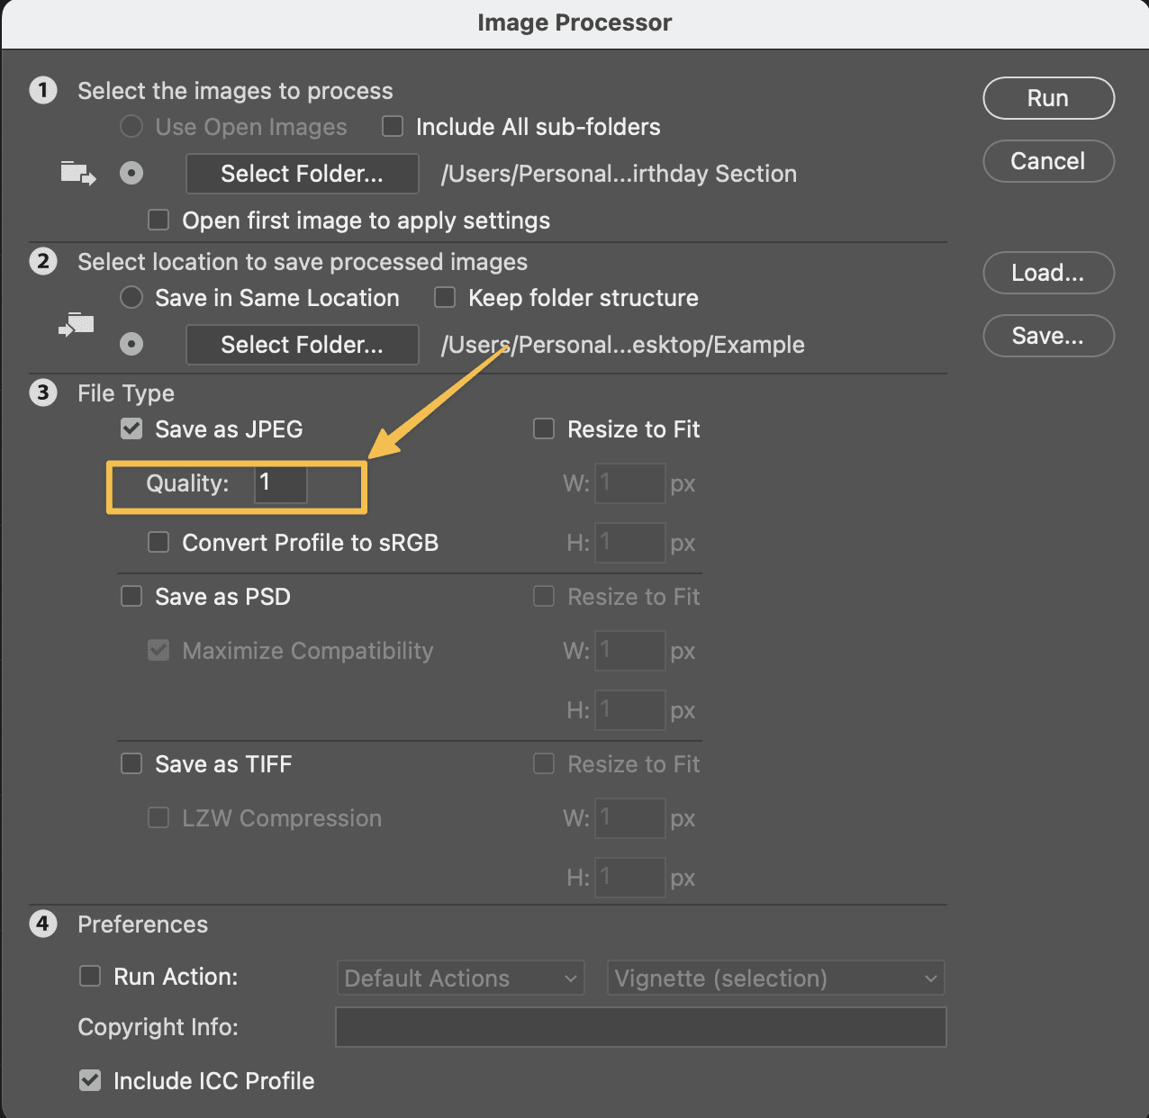This screenshot has width=1149, height=1118.
Task: Toggle LZW Compression
Action: pyautogui.click(x=158, y=817)
